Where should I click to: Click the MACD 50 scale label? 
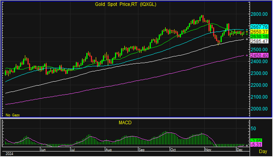click(253, 129)
